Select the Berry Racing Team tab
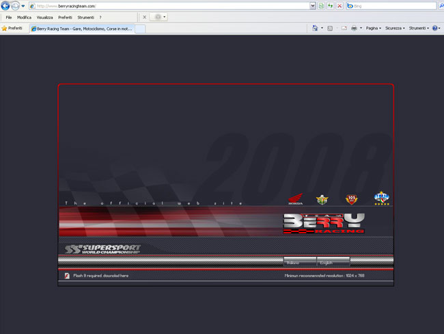Screen dimensions: 444x334 tap(82, 29)
